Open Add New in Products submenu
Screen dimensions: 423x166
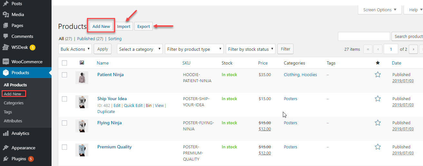[x=13, y=94]
